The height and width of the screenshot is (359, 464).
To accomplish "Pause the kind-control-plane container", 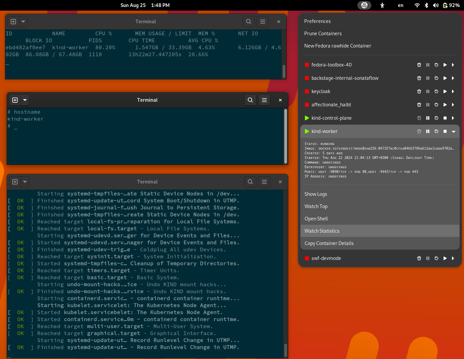I will pyautogui.click(x=428, y=118).
